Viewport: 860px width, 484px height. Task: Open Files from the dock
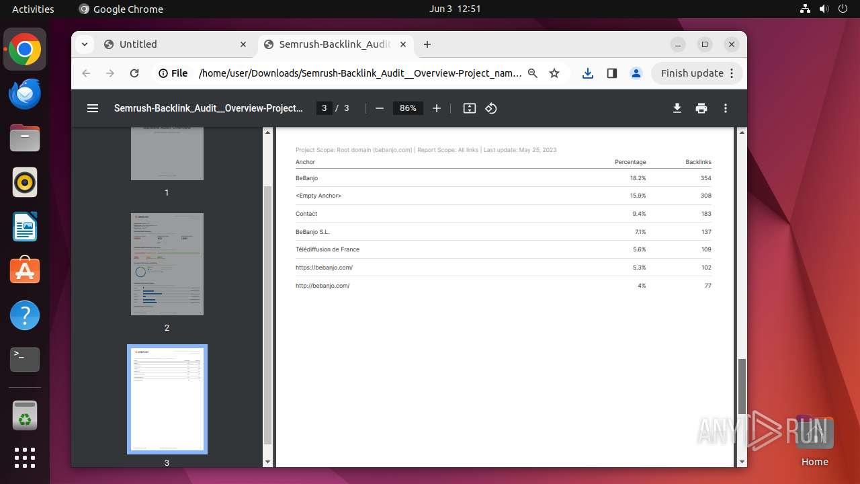coord(25,138)
